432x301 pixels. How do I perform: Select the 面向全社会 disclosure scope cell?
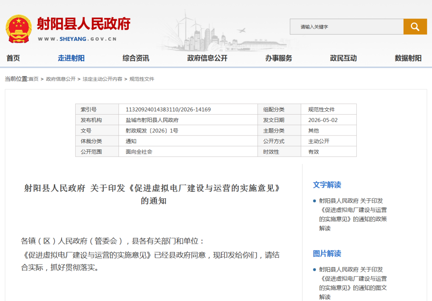[x=139, y=152]
